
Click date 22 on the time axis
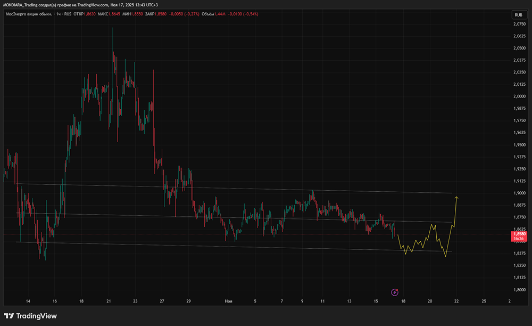(456, 301)
